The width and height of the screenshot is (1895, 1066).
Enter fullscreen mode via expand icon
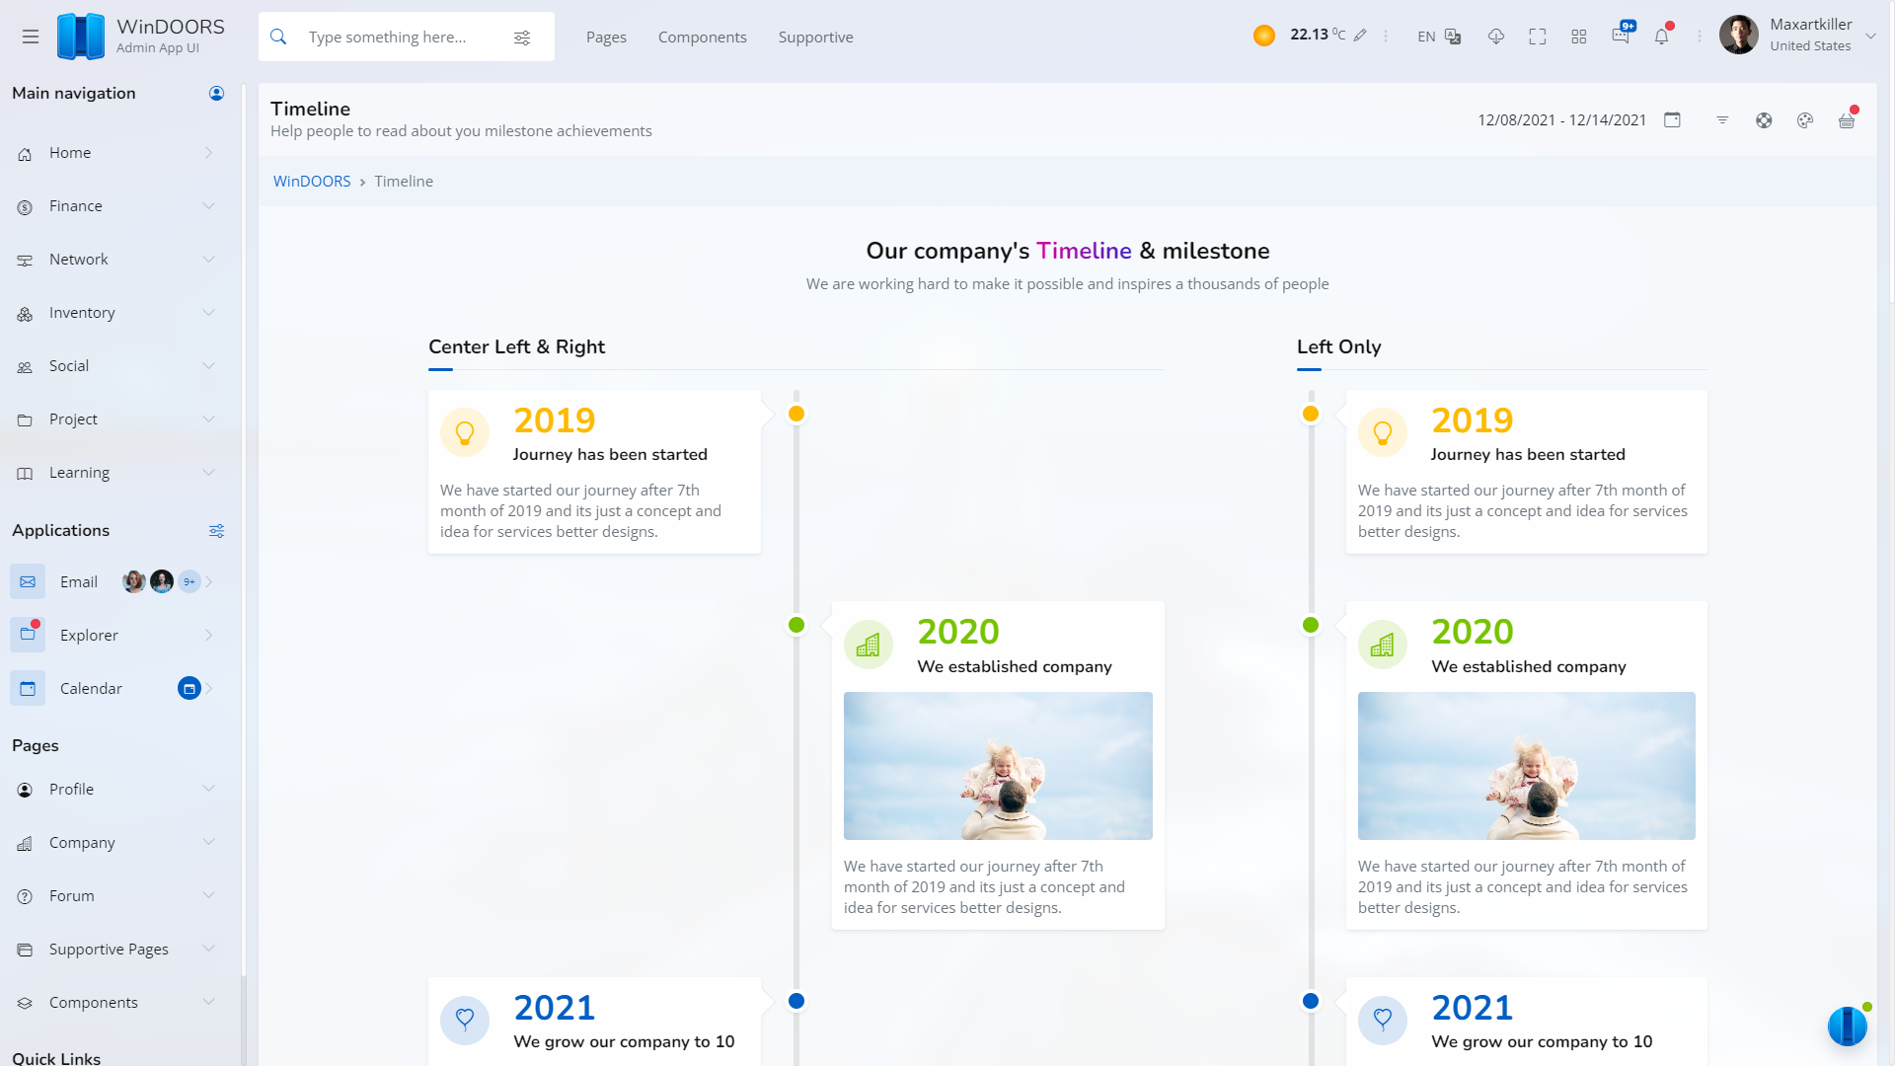click(1538, 37)
